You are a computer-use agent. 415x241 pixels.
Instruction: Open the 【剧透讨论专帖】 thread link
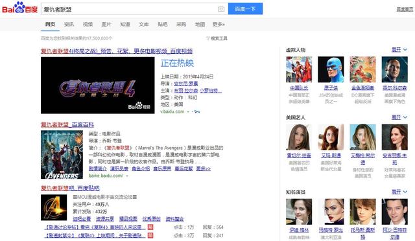coord(95,227)
